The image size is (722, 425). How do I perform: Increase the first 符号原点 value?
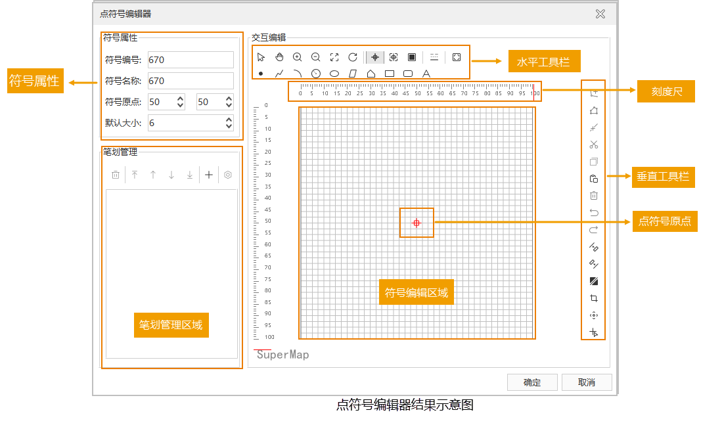(180, 99)
